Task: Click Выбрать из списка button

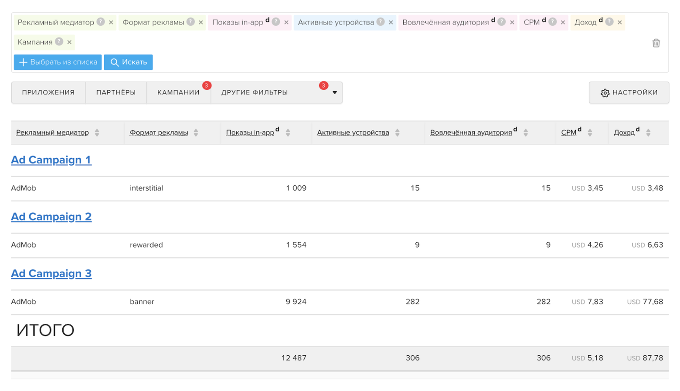Action: point(58,62)
